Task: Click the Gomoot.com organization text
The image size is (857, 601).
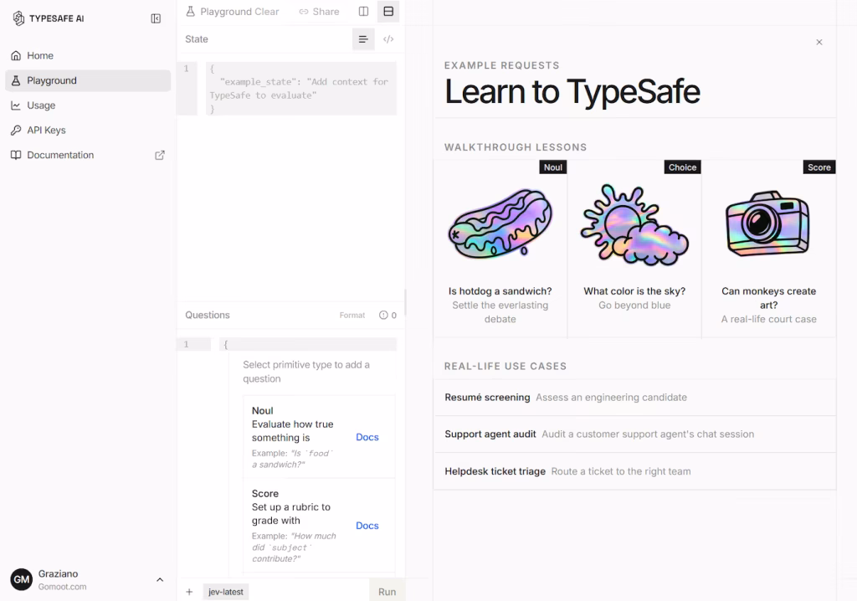Action: tap(62, 587)
